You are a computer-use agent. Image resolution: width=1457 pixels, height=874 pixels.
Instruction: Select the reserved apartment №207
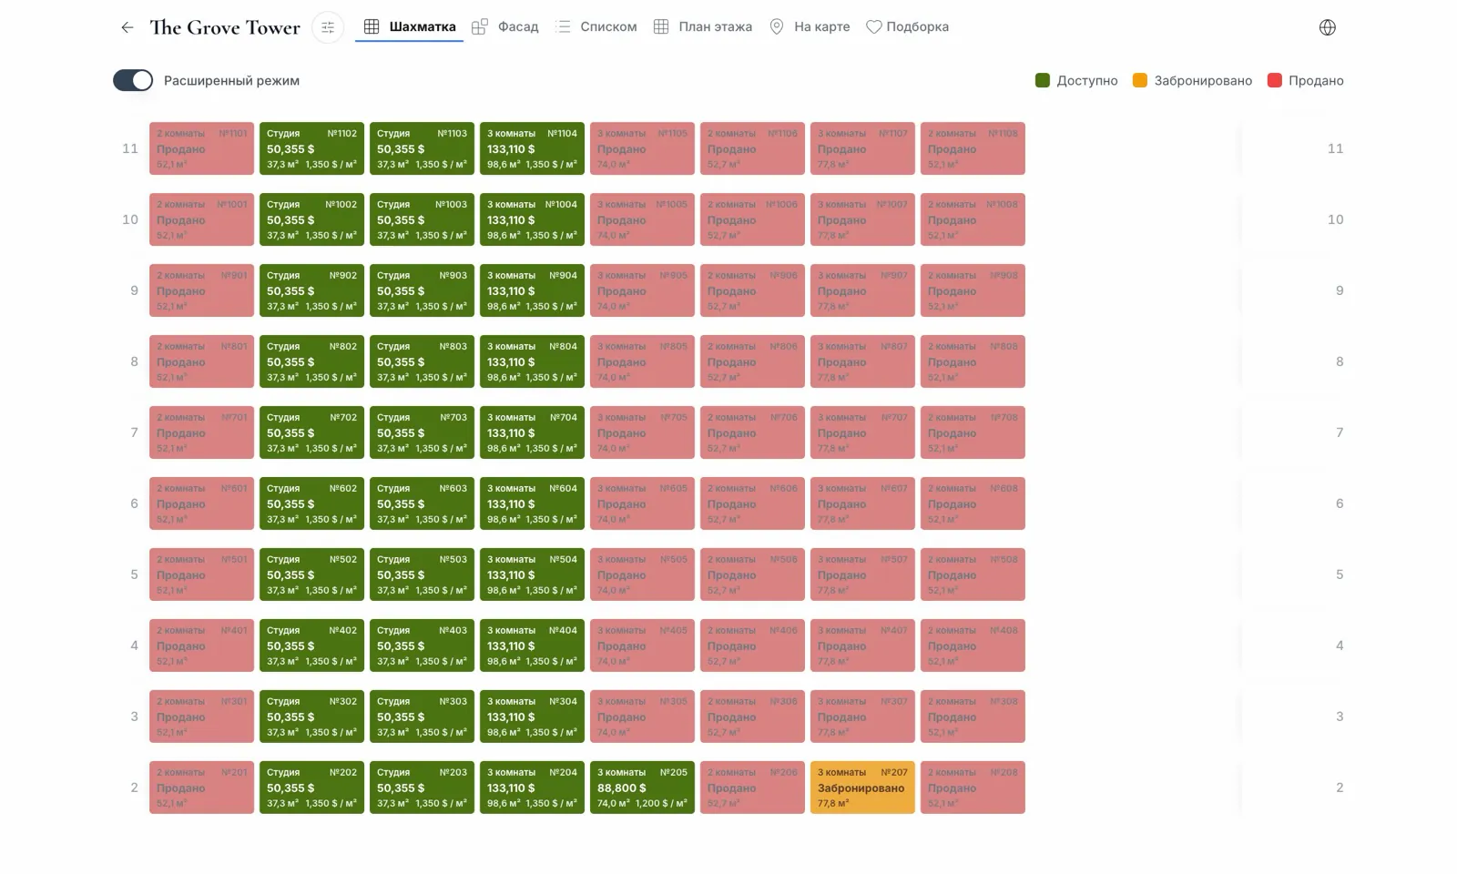click(x=862, y=788)
